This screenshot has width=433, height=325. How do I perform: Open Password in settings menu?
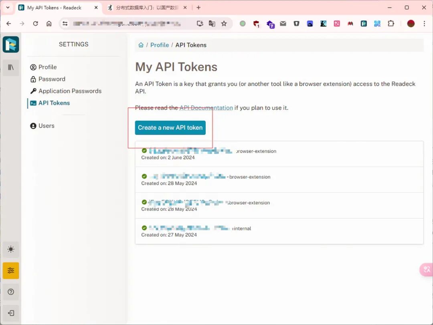coord(48,79)
